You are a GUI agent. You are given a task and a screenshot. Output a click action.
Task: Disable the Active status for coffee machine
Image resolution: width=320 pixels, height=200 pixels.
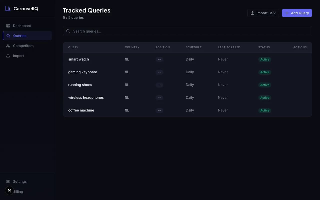click(264, 110)
